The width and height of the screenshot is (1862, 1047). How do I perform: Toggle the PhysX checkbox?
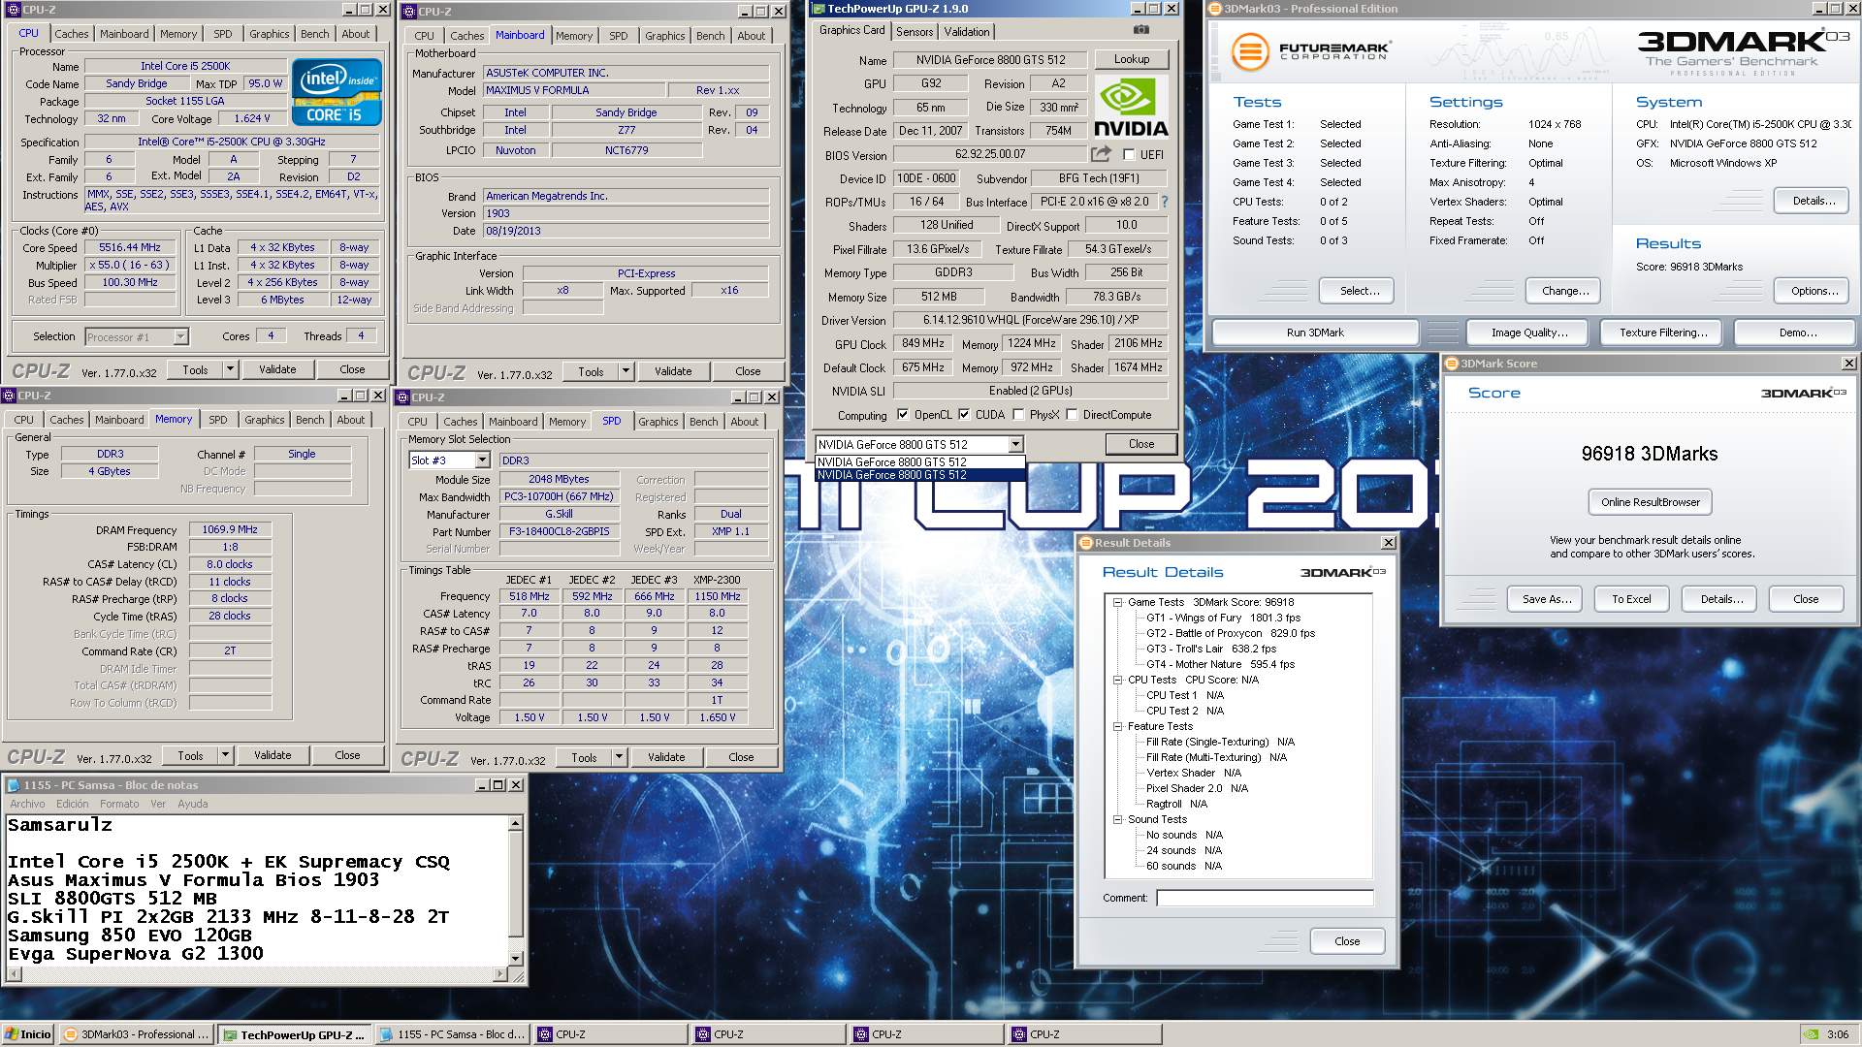pyautogui.click(x=1018, y=415)
